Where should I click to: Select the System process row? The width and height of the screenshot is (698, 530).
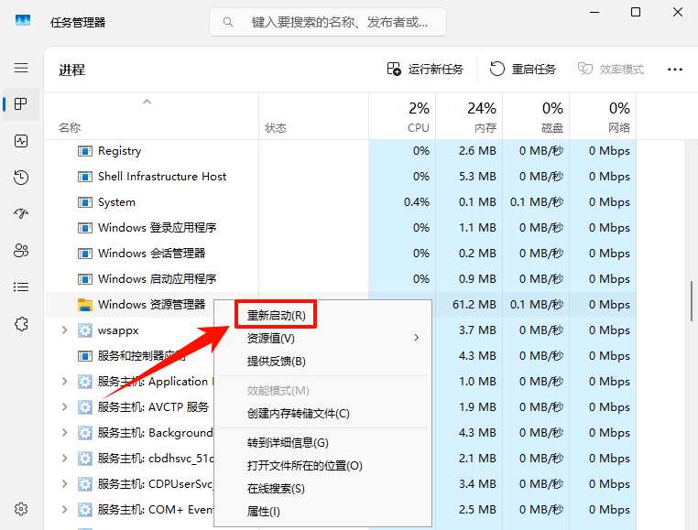click(x=341, y=202)
